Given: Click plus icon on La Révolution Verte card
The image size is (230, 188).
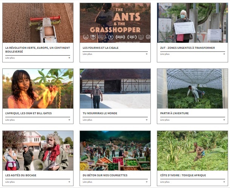Looking at the screenshot, I should pyautogui.click(x=69, y=58).
